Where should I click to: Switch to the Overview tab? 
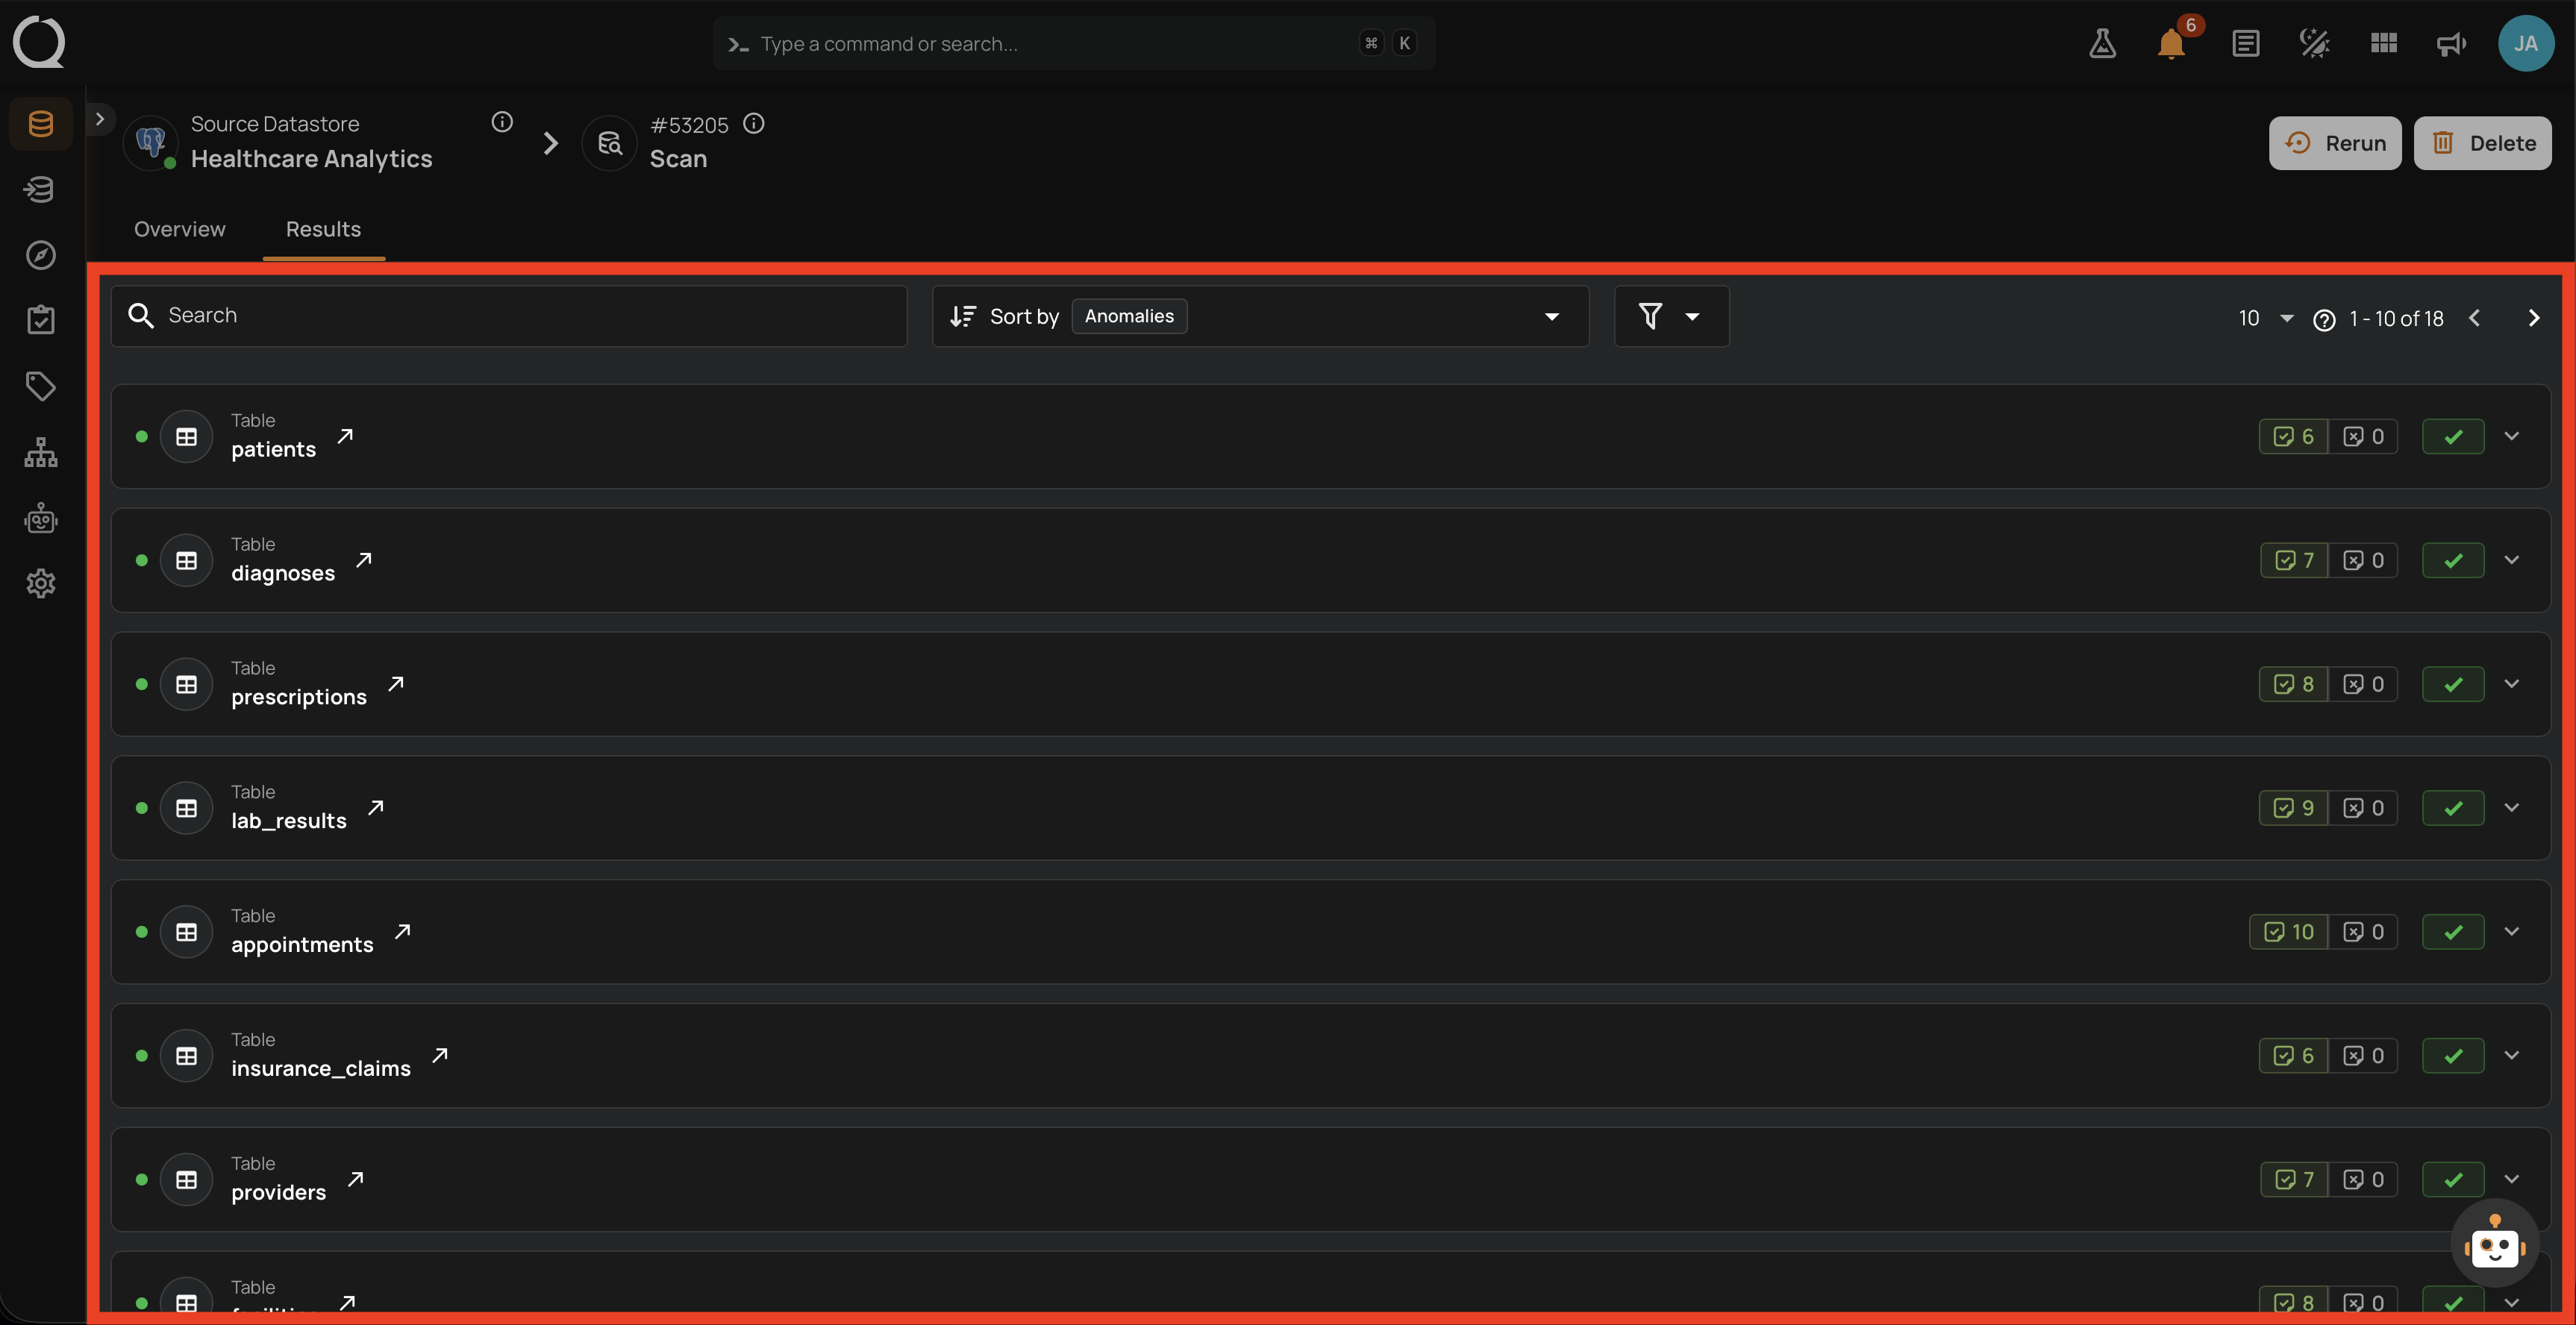coord(180,229)
